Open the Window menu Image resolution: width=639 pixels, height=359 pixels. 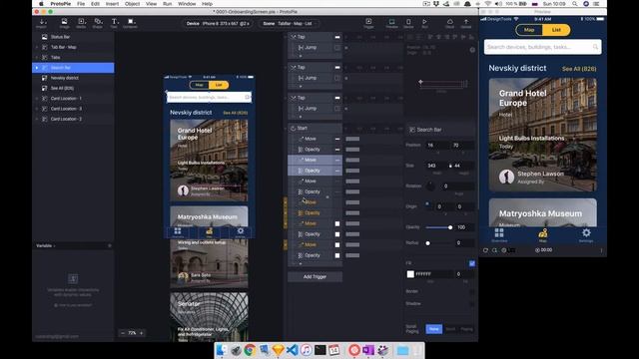pyautogui.click(x=187, y=4)
